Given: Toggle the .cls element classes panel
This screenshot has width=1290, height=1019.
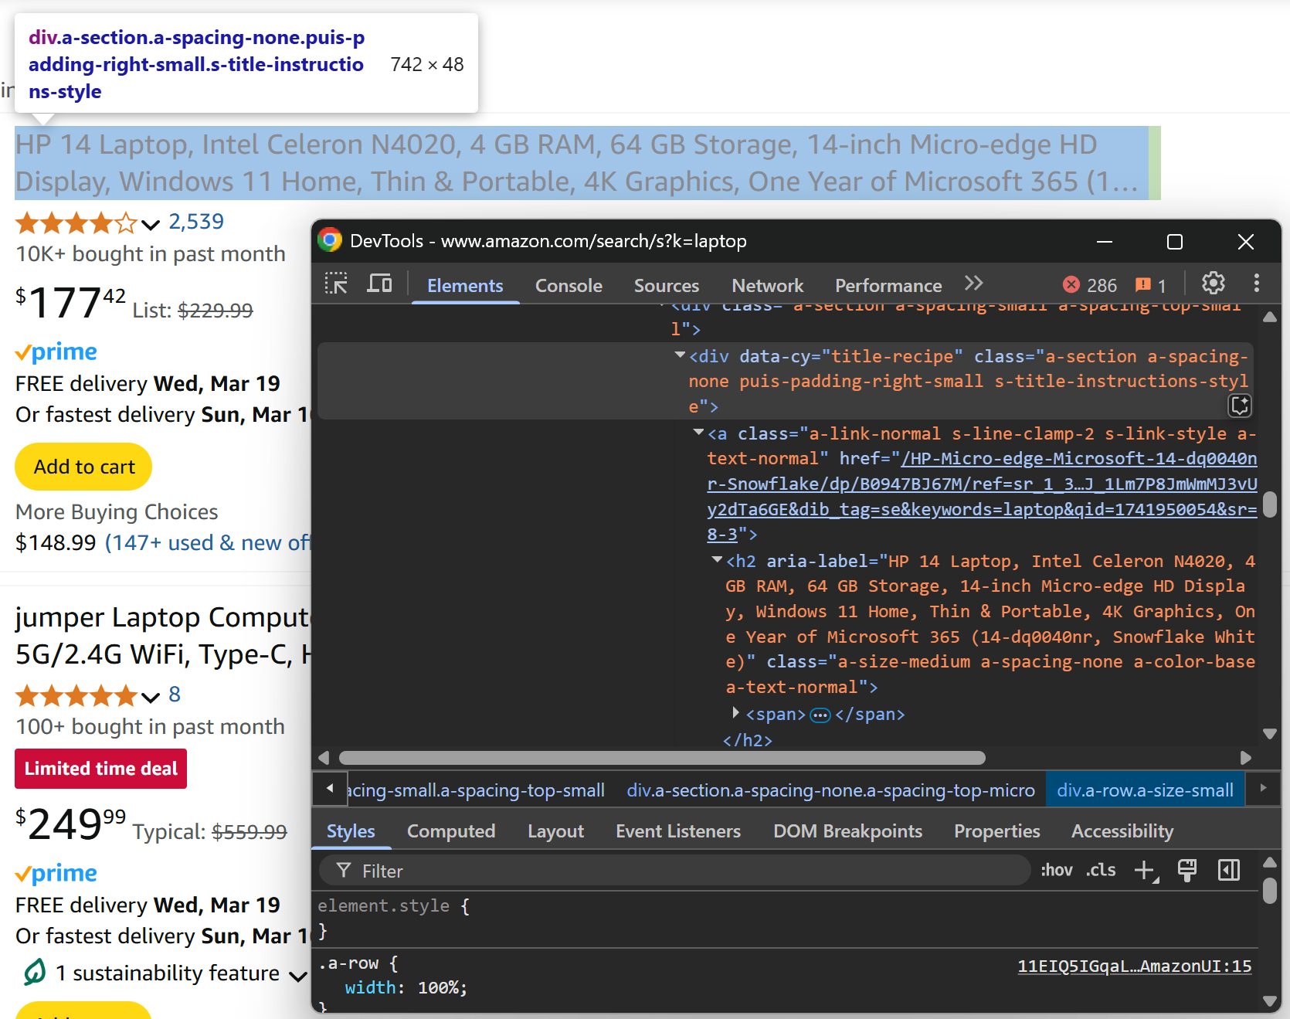Looking at the screenshot, I should coord(1101,871).
